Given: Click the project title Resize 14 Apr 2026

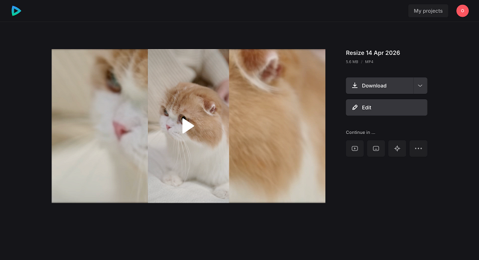Looking at the screenshot, I should 372,53.
